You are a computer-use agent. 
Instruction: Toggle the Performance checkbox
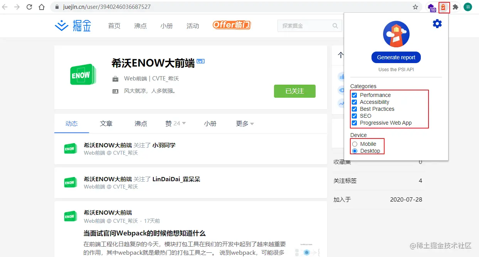click(355, 95)
